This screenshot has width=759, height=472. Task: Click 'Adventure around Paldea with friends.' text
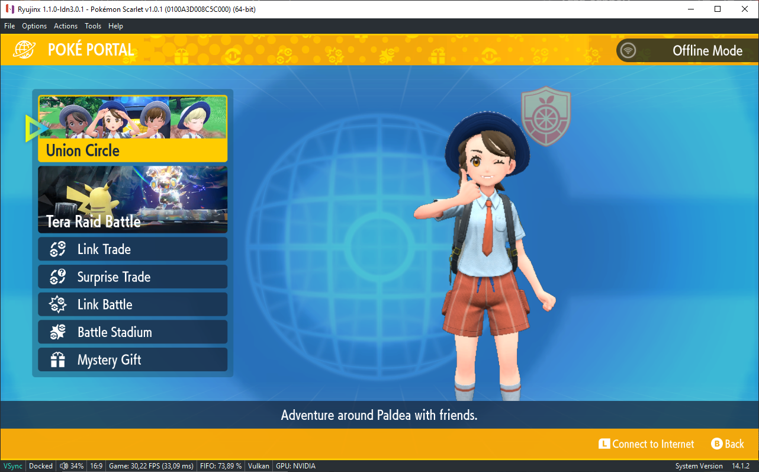pyautogui.click(x=379, y=415)
